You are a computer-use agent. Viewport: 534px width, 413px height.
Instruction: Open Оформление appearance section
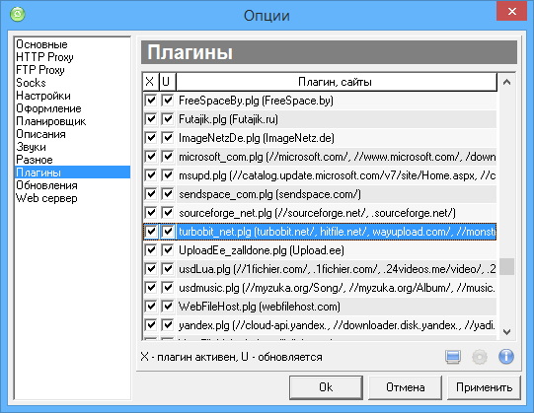click(48, 108)
